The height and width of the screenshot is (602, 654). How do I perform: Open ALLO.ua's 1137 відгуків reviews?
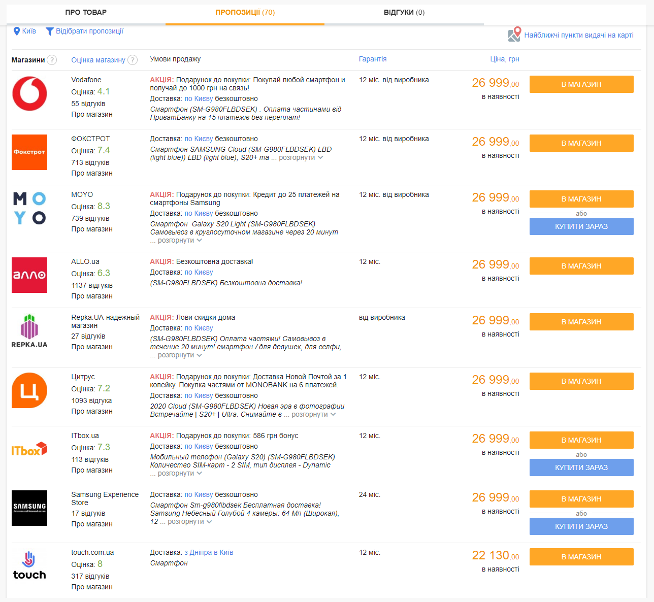[92, 285]
